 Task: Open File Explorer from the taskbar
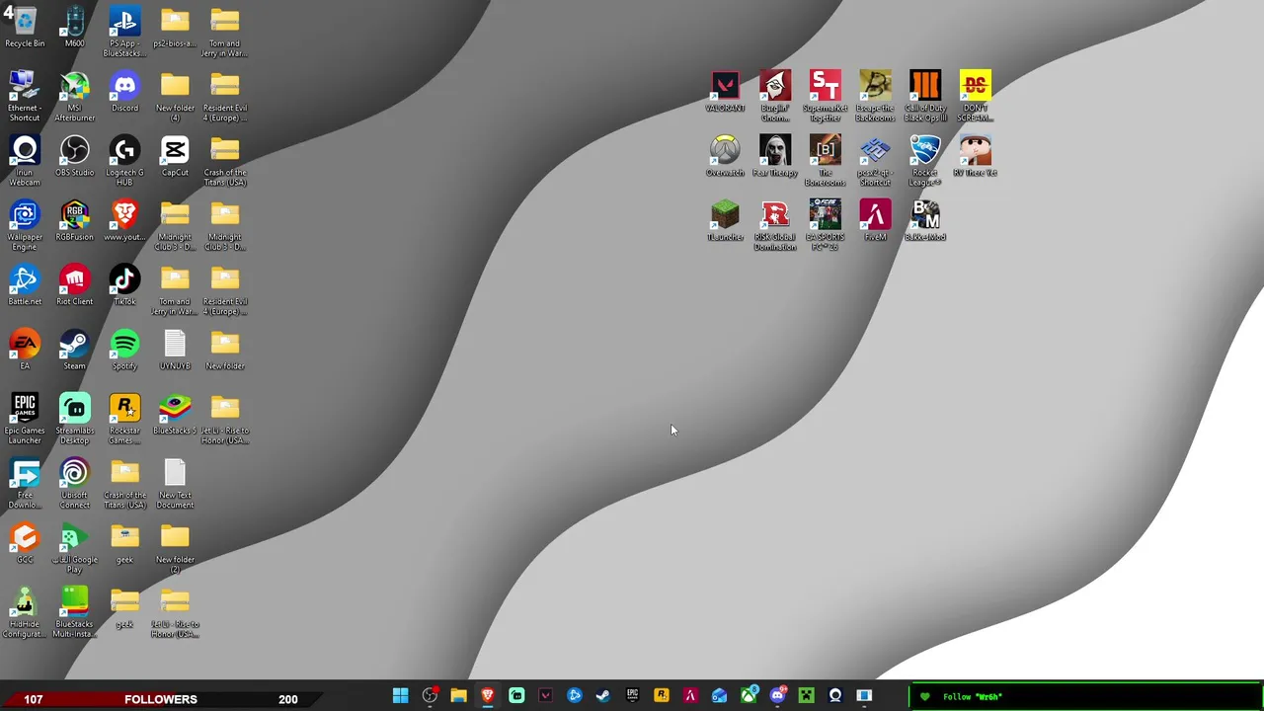click(458, 696)
